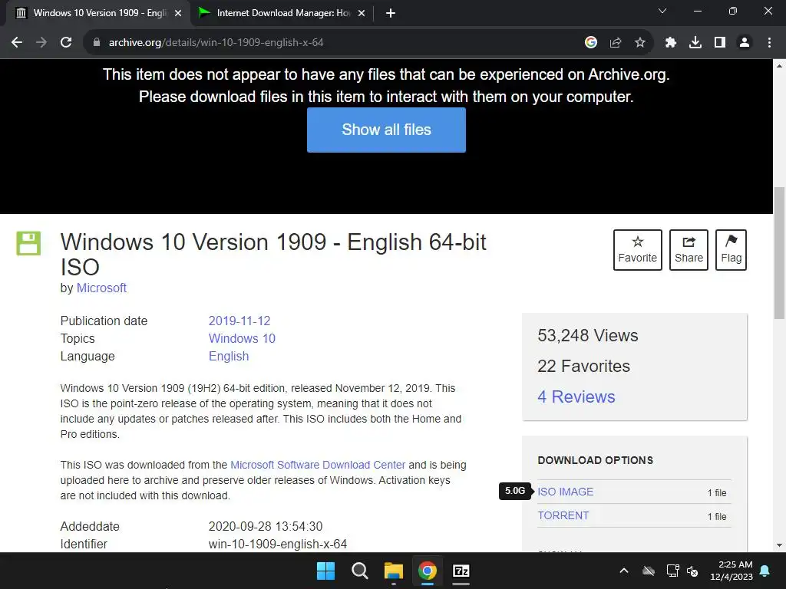This screenshot has height=589, width=786.
Task: Open the clock and date 2:25 AM
Action: point(732,571)
